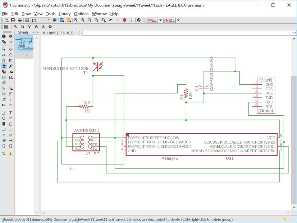
Task: Open the Options menu
Action: point(81,14)
